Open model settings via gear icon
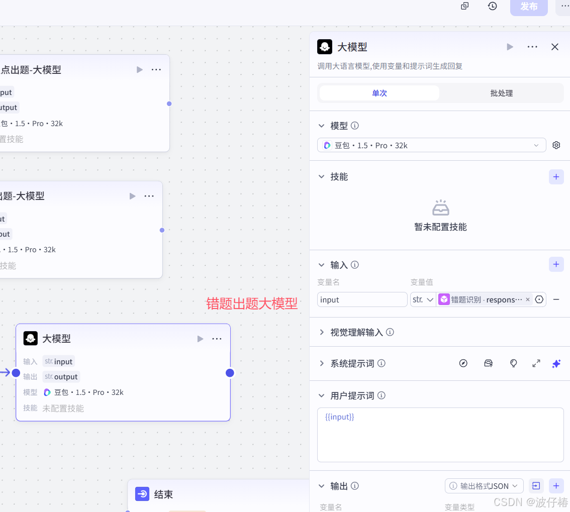Screen dimensions: 570x512 (x=556, y=145)
